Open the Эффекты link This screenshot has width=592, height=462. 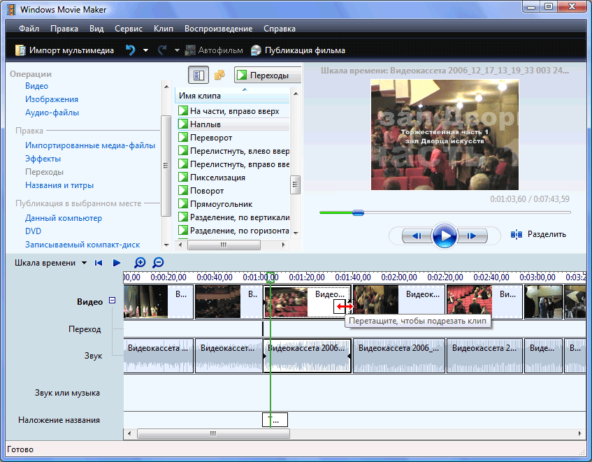pos(43,159)
